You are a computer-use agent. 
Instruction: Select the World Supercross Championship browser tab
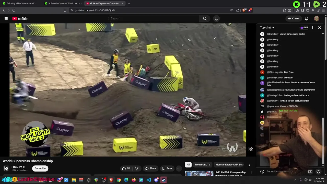(104, 3)
